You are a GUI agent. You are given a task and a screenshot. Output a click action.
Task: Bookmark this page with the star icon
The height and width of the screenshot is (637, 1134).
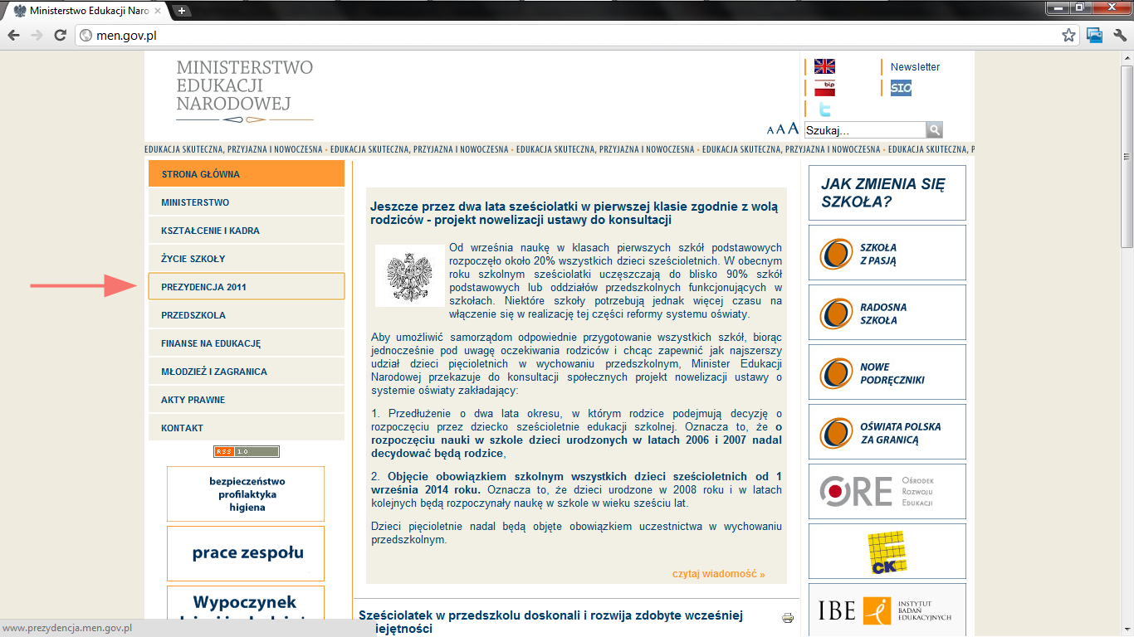pyautogui.click(x=1069, y=35)
